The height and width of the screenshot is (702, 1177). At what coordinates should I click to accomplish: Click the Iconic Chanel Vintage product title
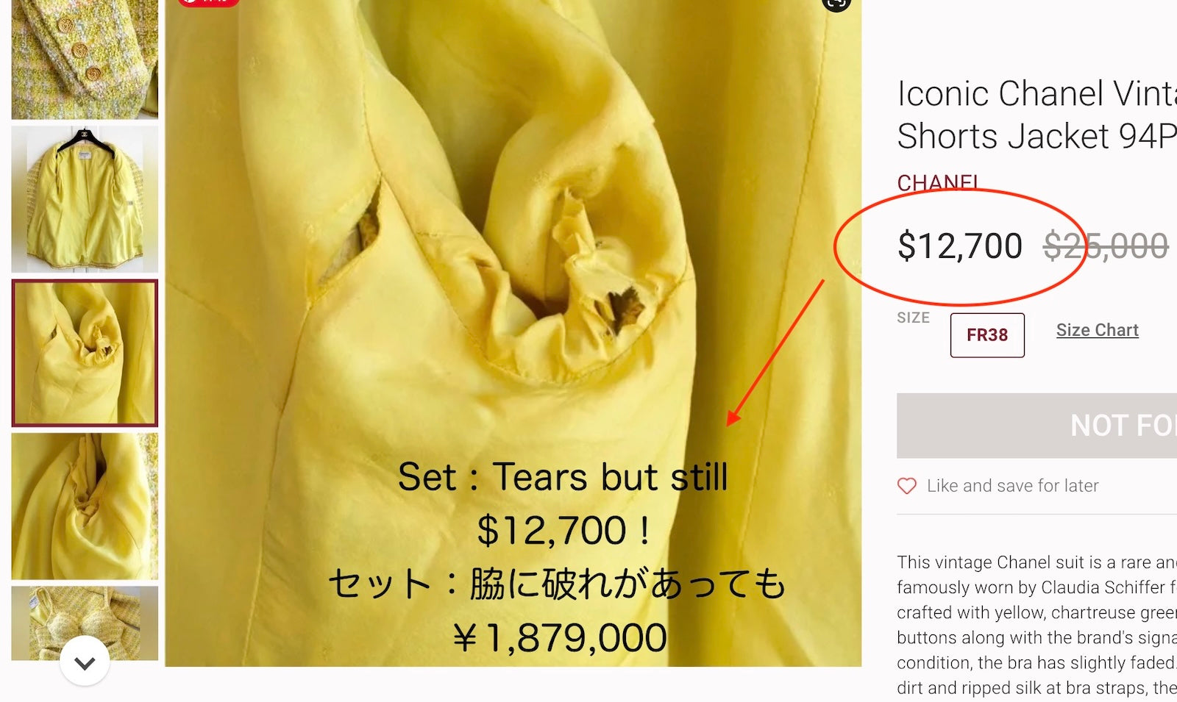tap(1037, 115)
